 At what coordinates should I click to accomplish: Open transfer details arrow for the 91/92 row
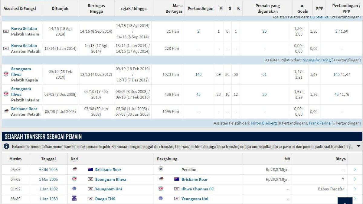point(355,189)
